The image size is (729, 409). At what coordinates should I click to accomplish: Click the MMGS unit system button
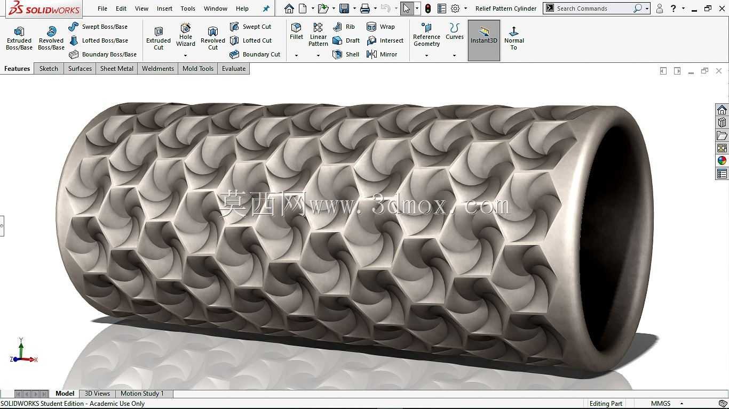coord(661,404)
